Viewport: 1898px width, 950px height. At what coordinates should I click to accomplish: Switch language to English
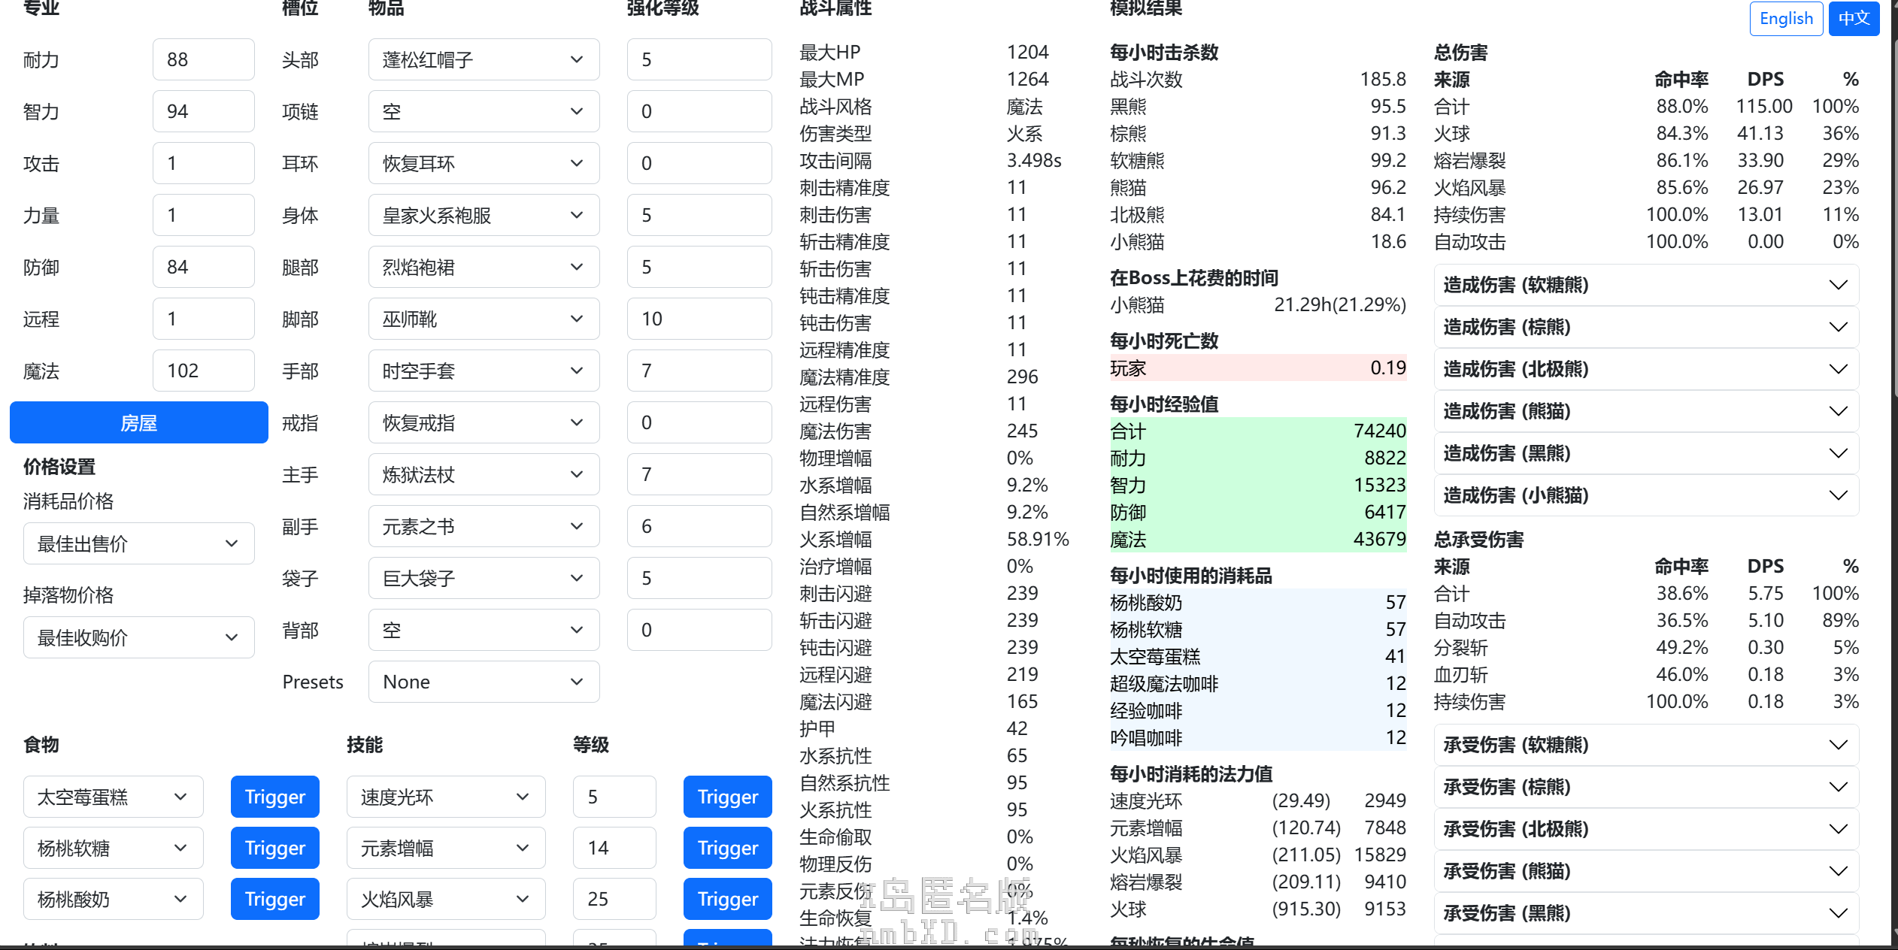pyautogui.click(x=1786, y=18)
